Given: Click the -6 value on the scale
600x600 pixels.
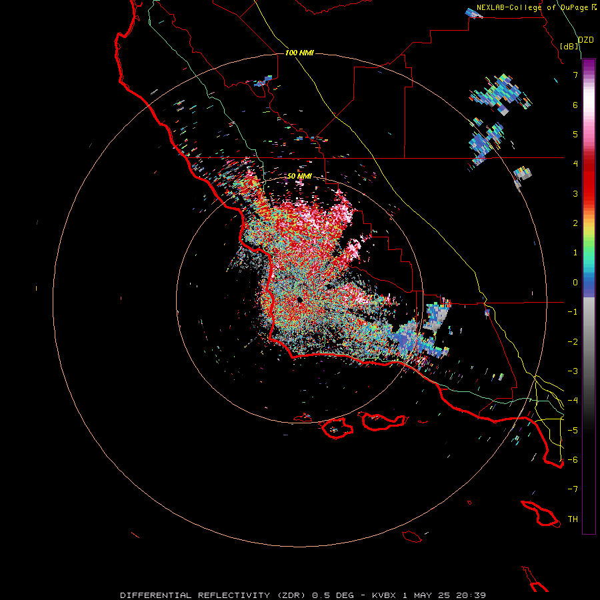Looking at the screenshot, I should point(573,459).
